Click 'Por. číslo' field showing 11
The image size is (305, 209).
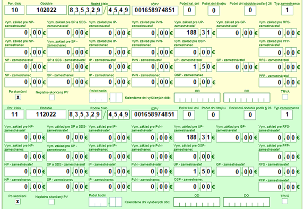click(x=14, y=115)
